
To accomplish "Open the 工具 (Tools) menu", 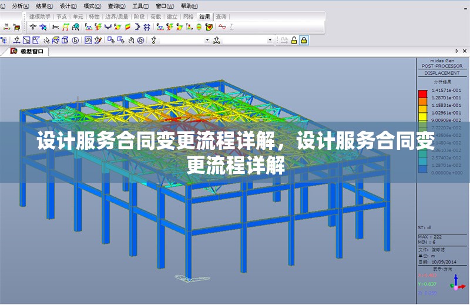I will pyautogui.click(x=140, y=5).
